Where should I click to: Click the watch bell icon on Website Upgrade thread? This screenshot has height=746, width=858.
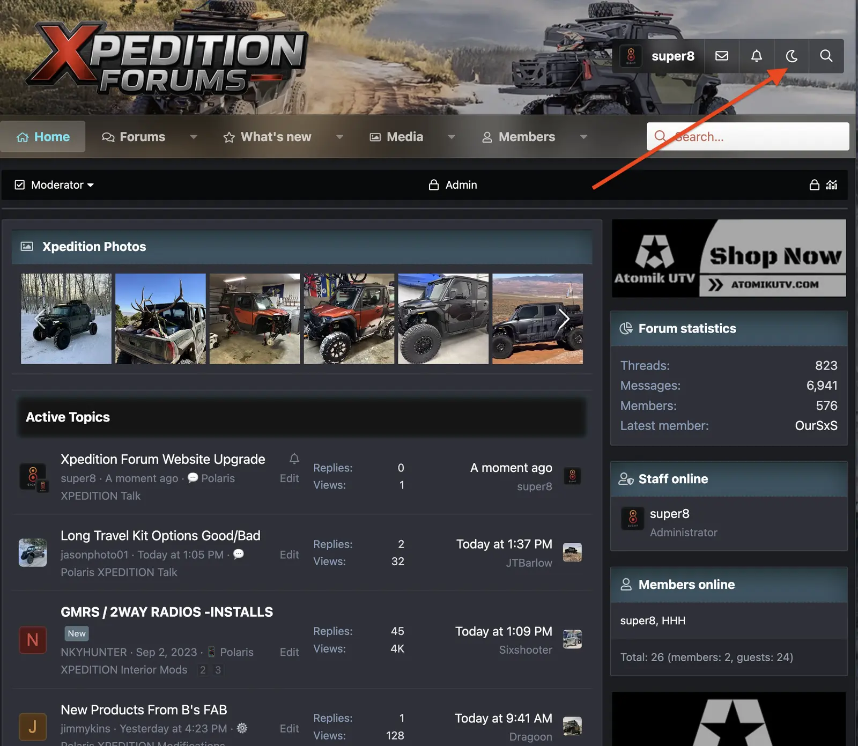pyautogui.click(x=294, y=459)
